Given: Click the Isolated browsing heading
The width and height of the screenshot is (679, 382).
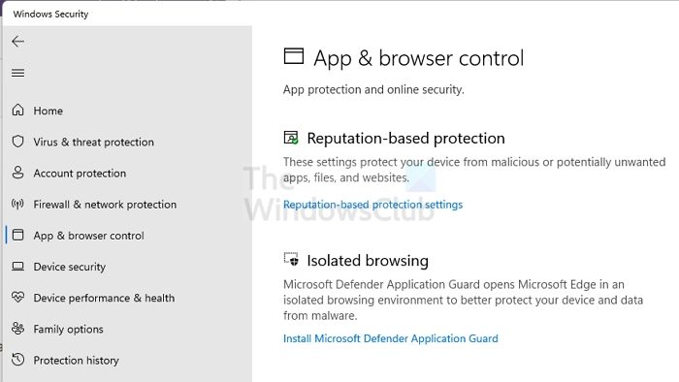Looking at the screenshot, I should 368,261.
